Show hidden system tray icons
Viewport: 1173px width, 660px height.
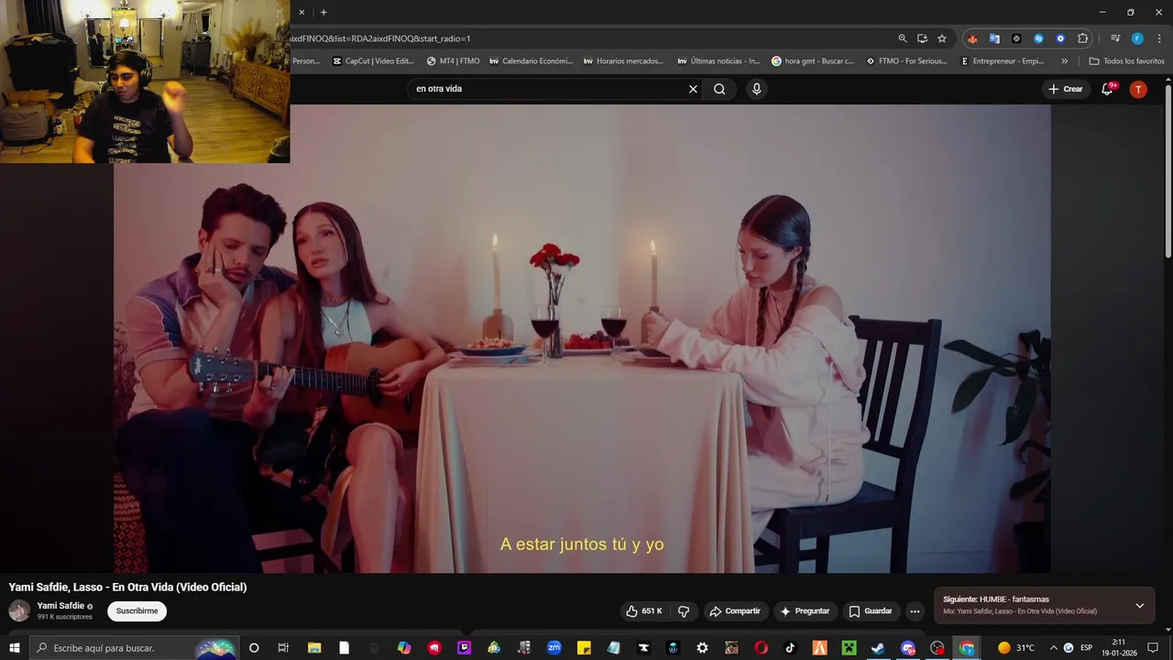pyautogui.click(x=1053, y=648)
